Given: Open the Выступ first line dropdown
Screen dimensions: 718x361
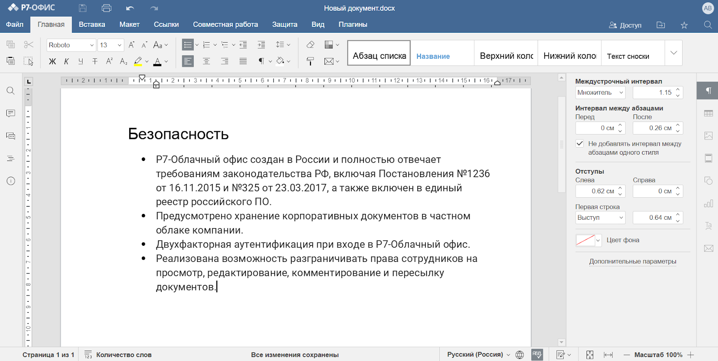Looking at the screenshot, I should pyautogui.click(x=600, y=217).
